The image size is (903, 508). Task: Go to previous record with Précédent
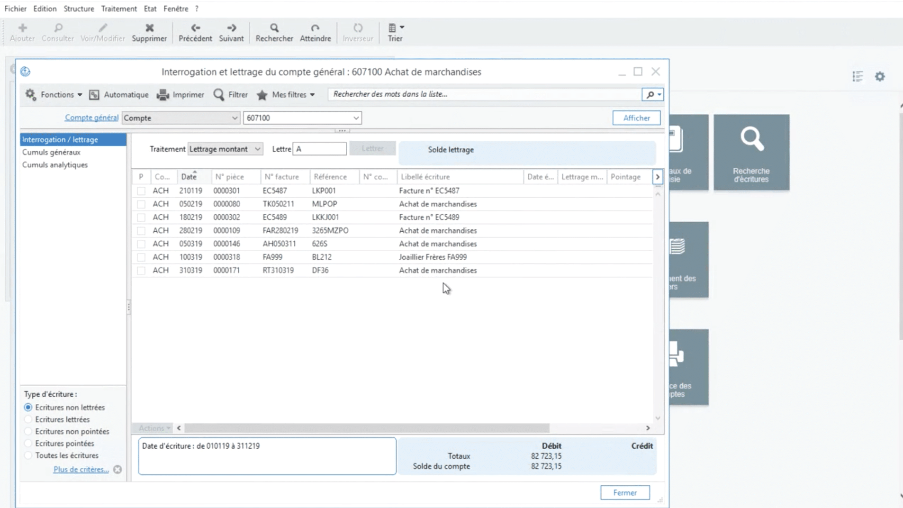coord(195,28)
